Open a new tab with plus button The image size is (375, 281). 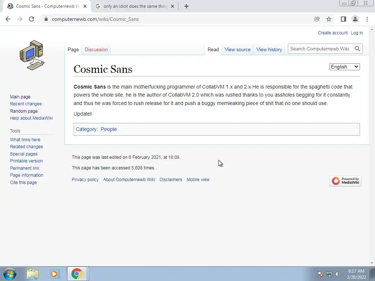pyautogui.click(x=186, y=6)
